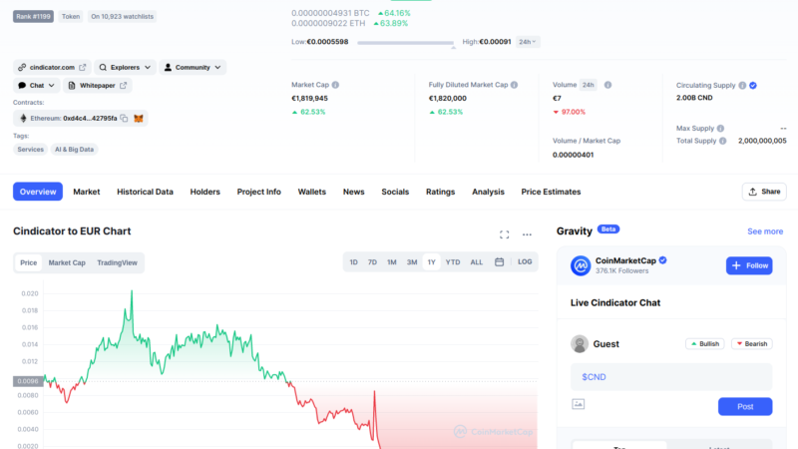Select the 1Y chart range
The height and width of the screenshot is (449, 798).
click(x=432, y=262)
